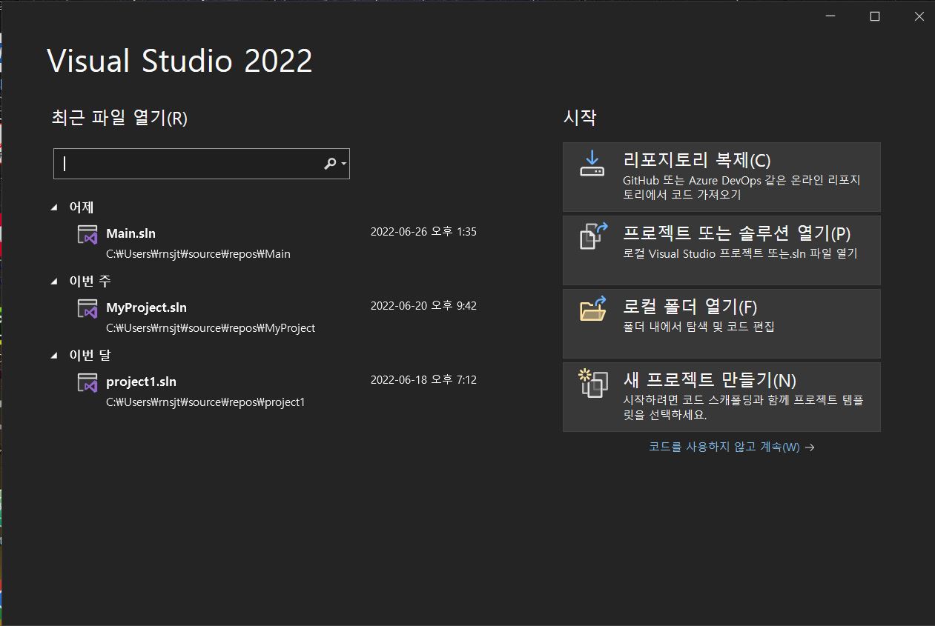Click the 이번 주 group header label

[90, 282]
